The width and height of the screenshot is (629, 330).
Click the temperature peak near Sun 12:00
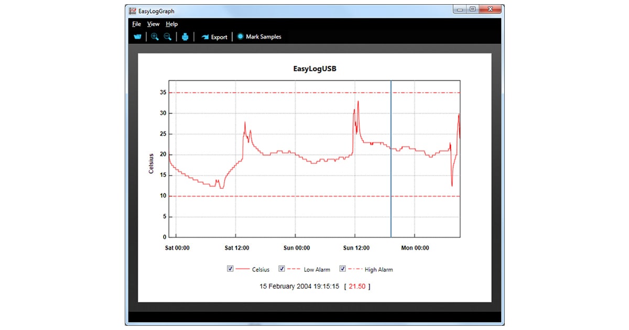[x=358, y=102]
